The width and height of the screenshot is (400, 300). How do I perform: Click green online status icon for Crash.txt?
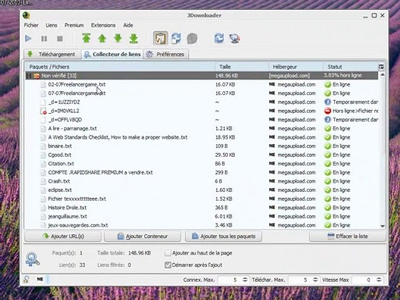pos(327,181)
